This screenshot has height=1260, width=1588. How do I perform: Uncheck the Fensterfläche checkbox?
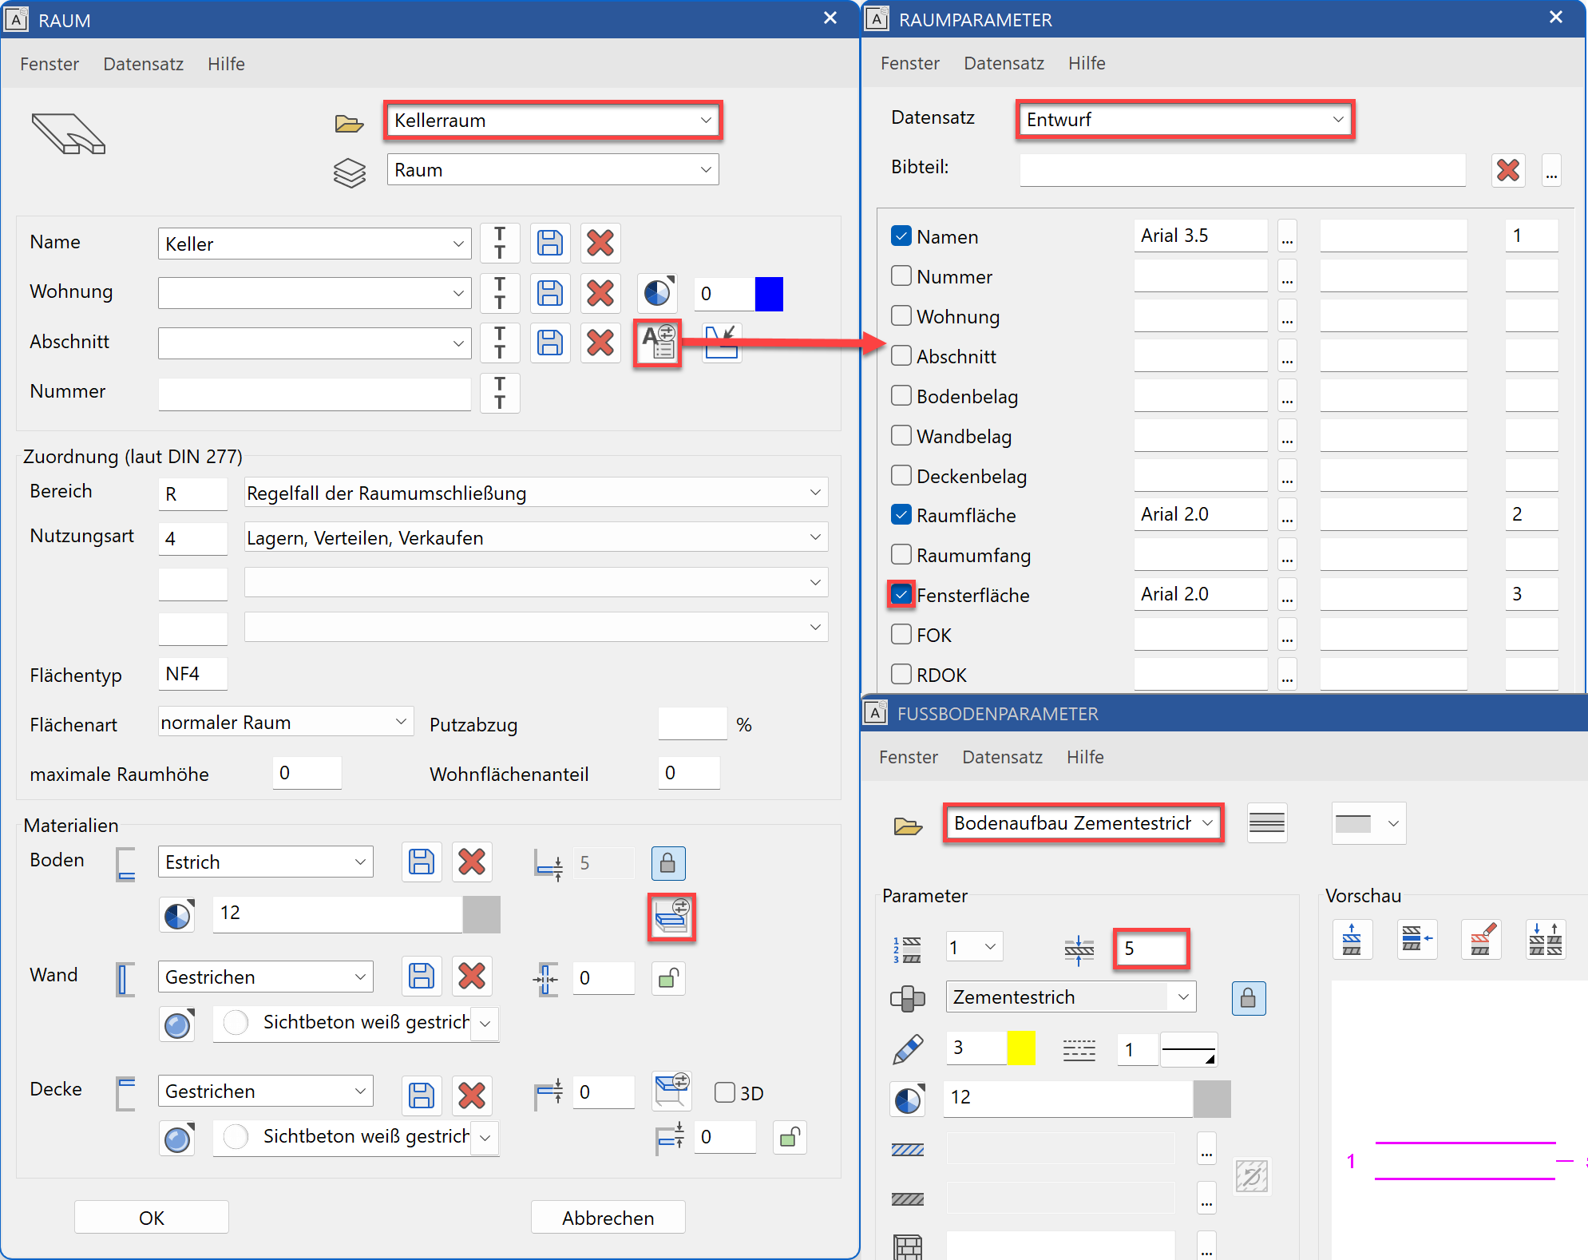[x=901, y=595]
